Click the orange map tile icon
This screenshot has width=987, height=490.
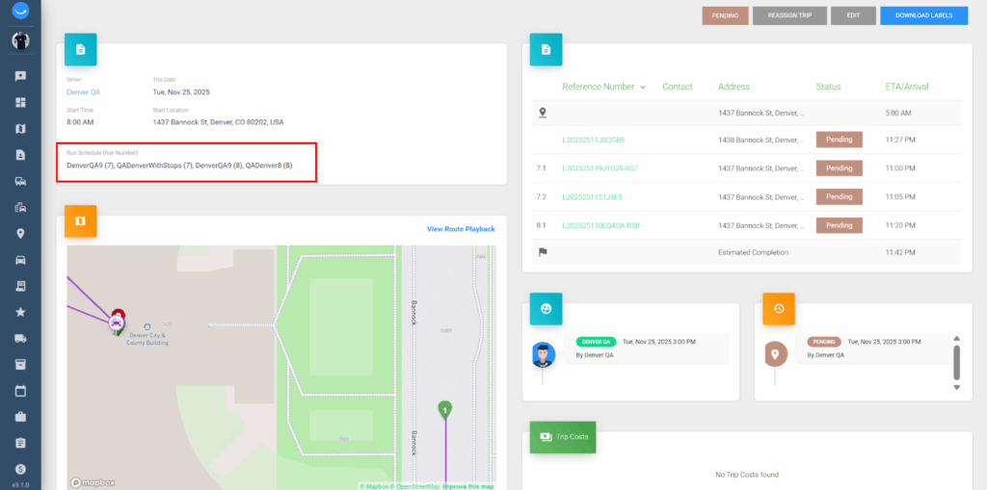point(81,220)
